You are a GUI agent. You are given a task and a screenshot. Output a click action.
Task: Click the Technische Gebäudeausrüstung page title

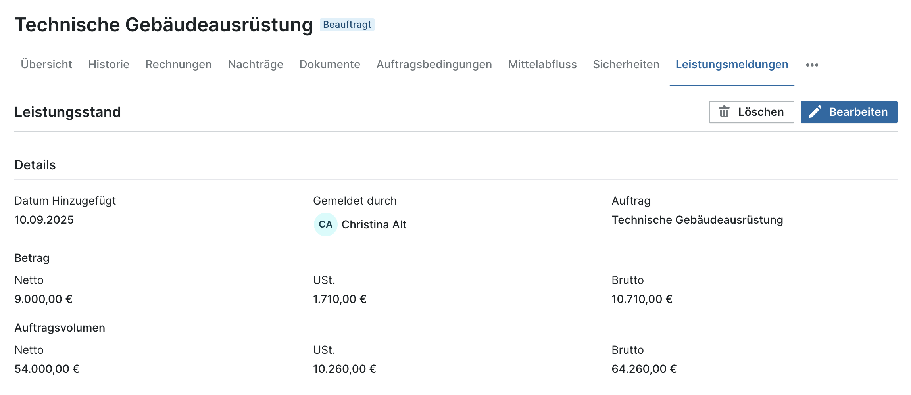164,25
